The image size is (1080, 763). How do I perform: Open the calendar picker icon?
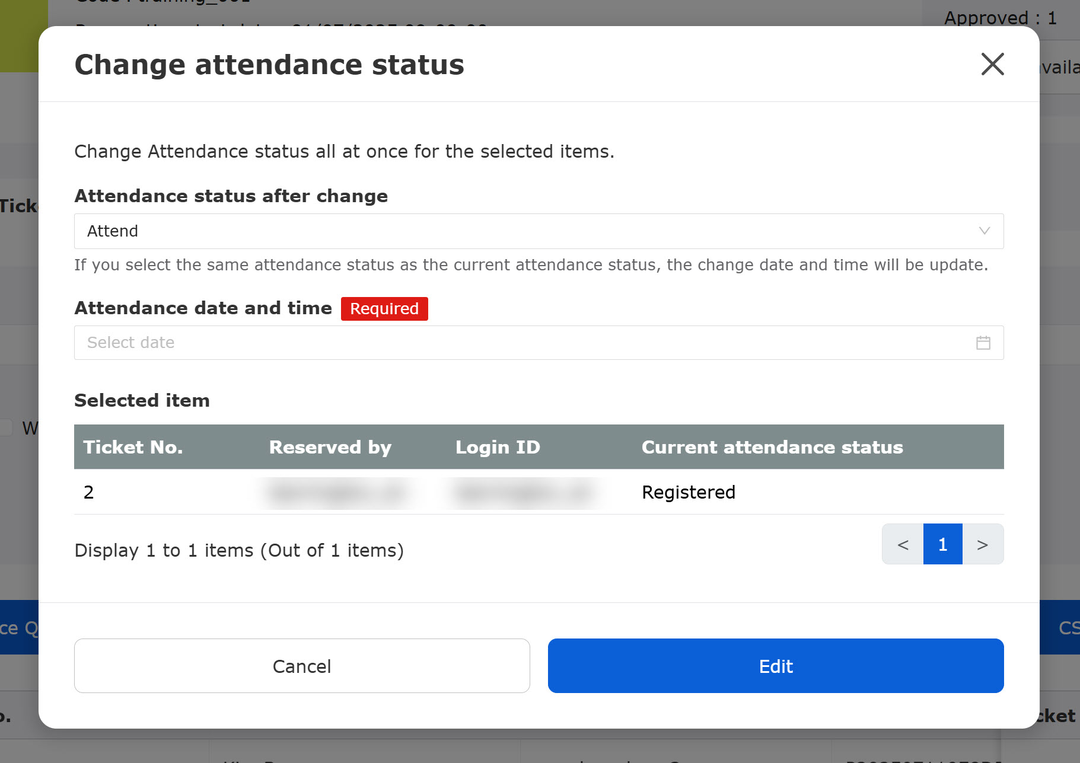(x=983, y=343)
